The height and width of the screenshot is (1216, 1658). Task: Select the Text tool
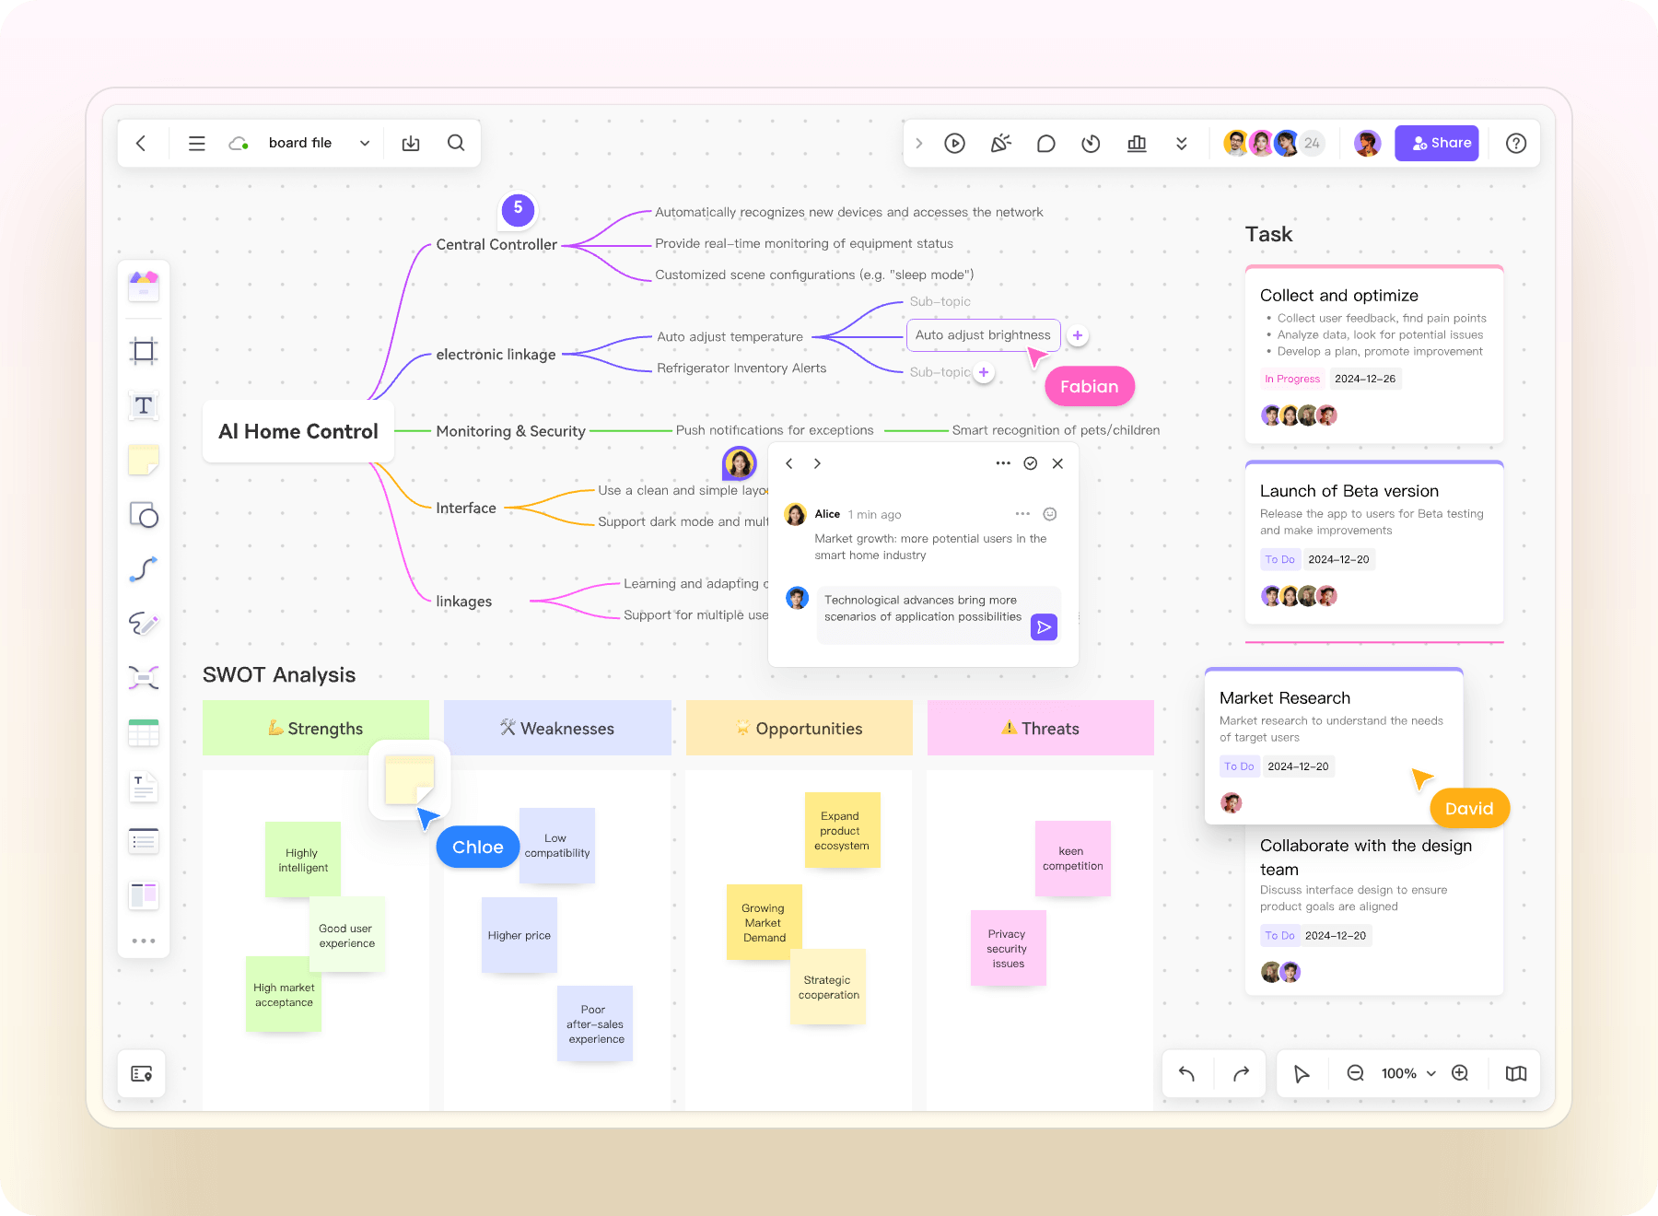click(x=144, y=405)
